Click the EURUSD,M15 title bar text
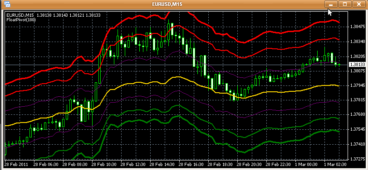Screen dimensions: 368x170 [x=167, y=4]
